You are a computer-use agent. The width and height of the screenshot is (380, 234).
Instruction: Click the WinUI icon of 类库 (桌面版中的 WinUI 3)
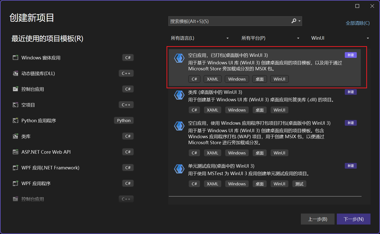(179, 95)
